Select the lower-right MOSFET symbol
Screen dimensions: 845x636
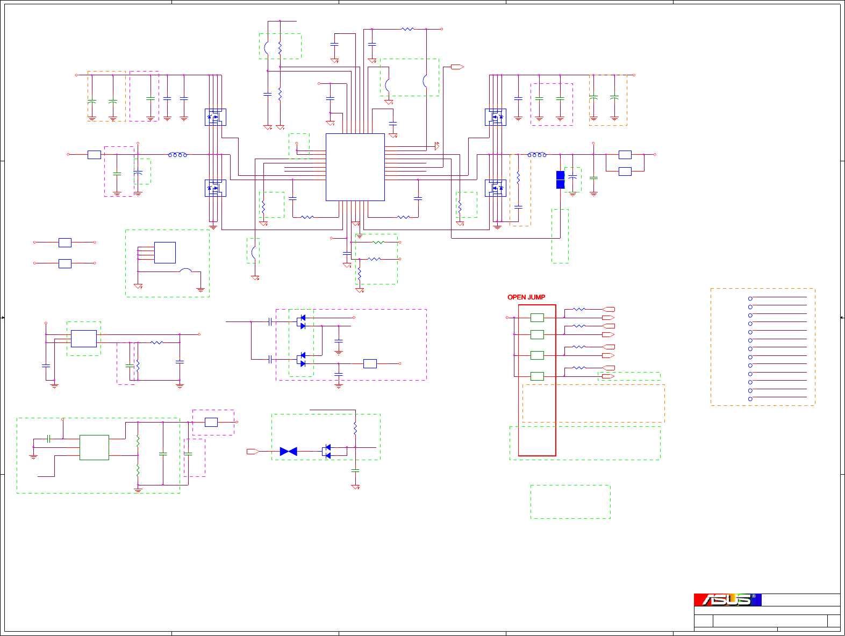coord(496,188)
